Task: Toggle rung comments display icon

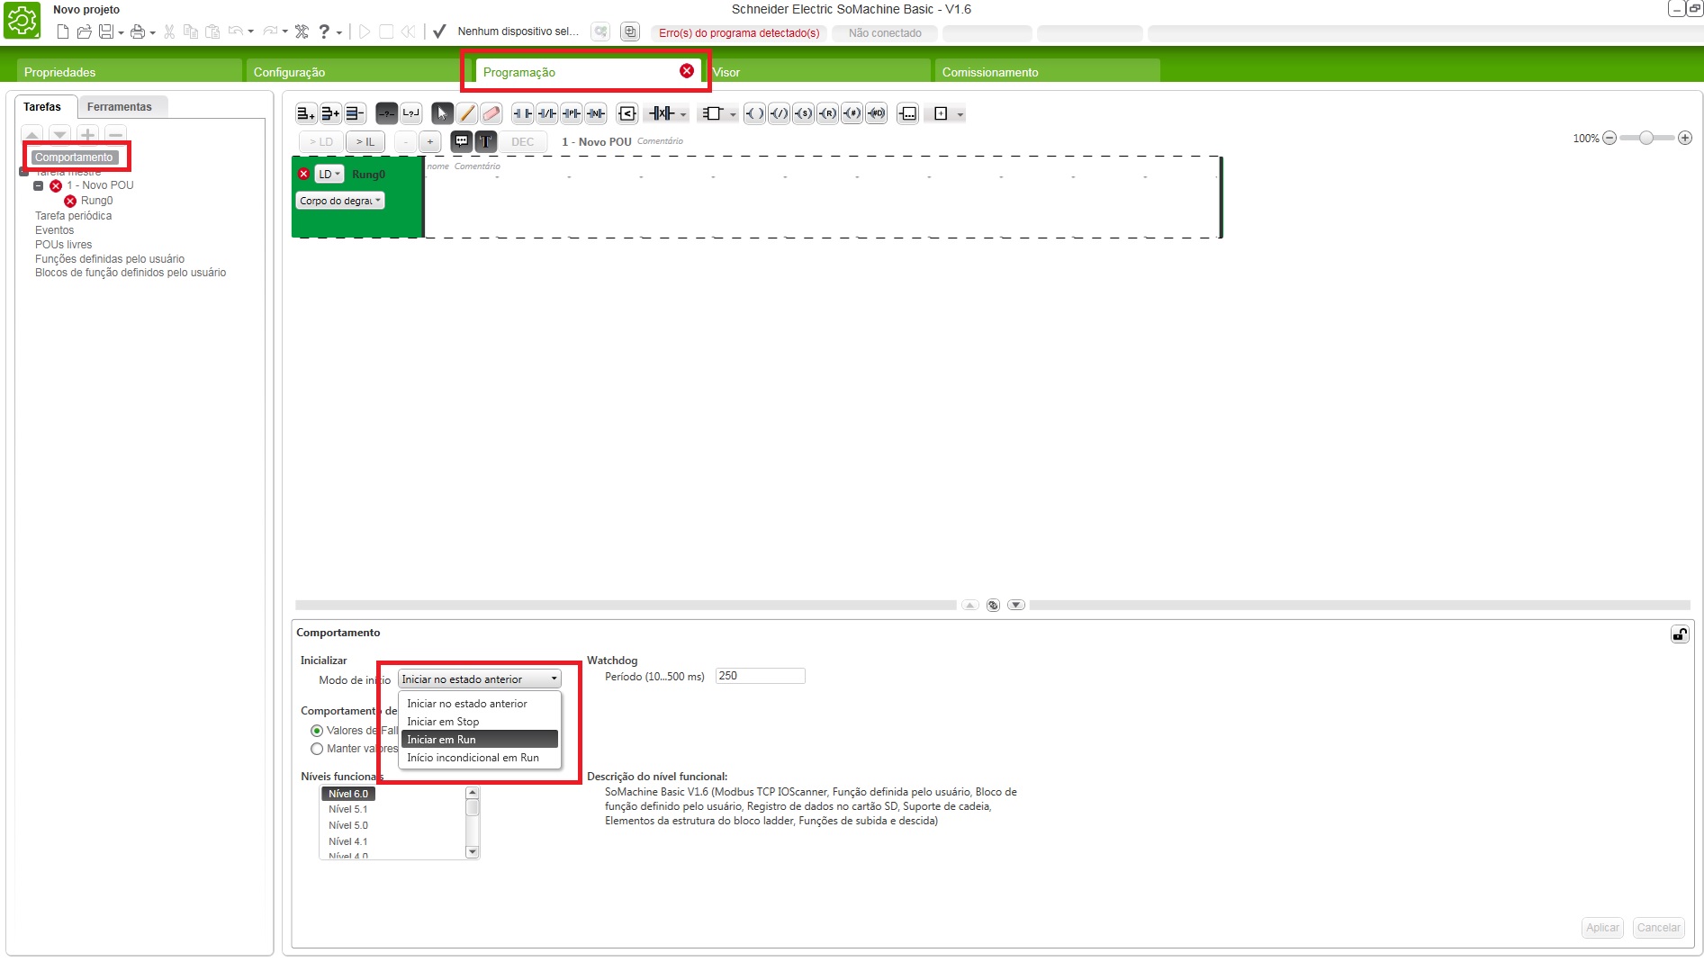Action: click(462, 141)
